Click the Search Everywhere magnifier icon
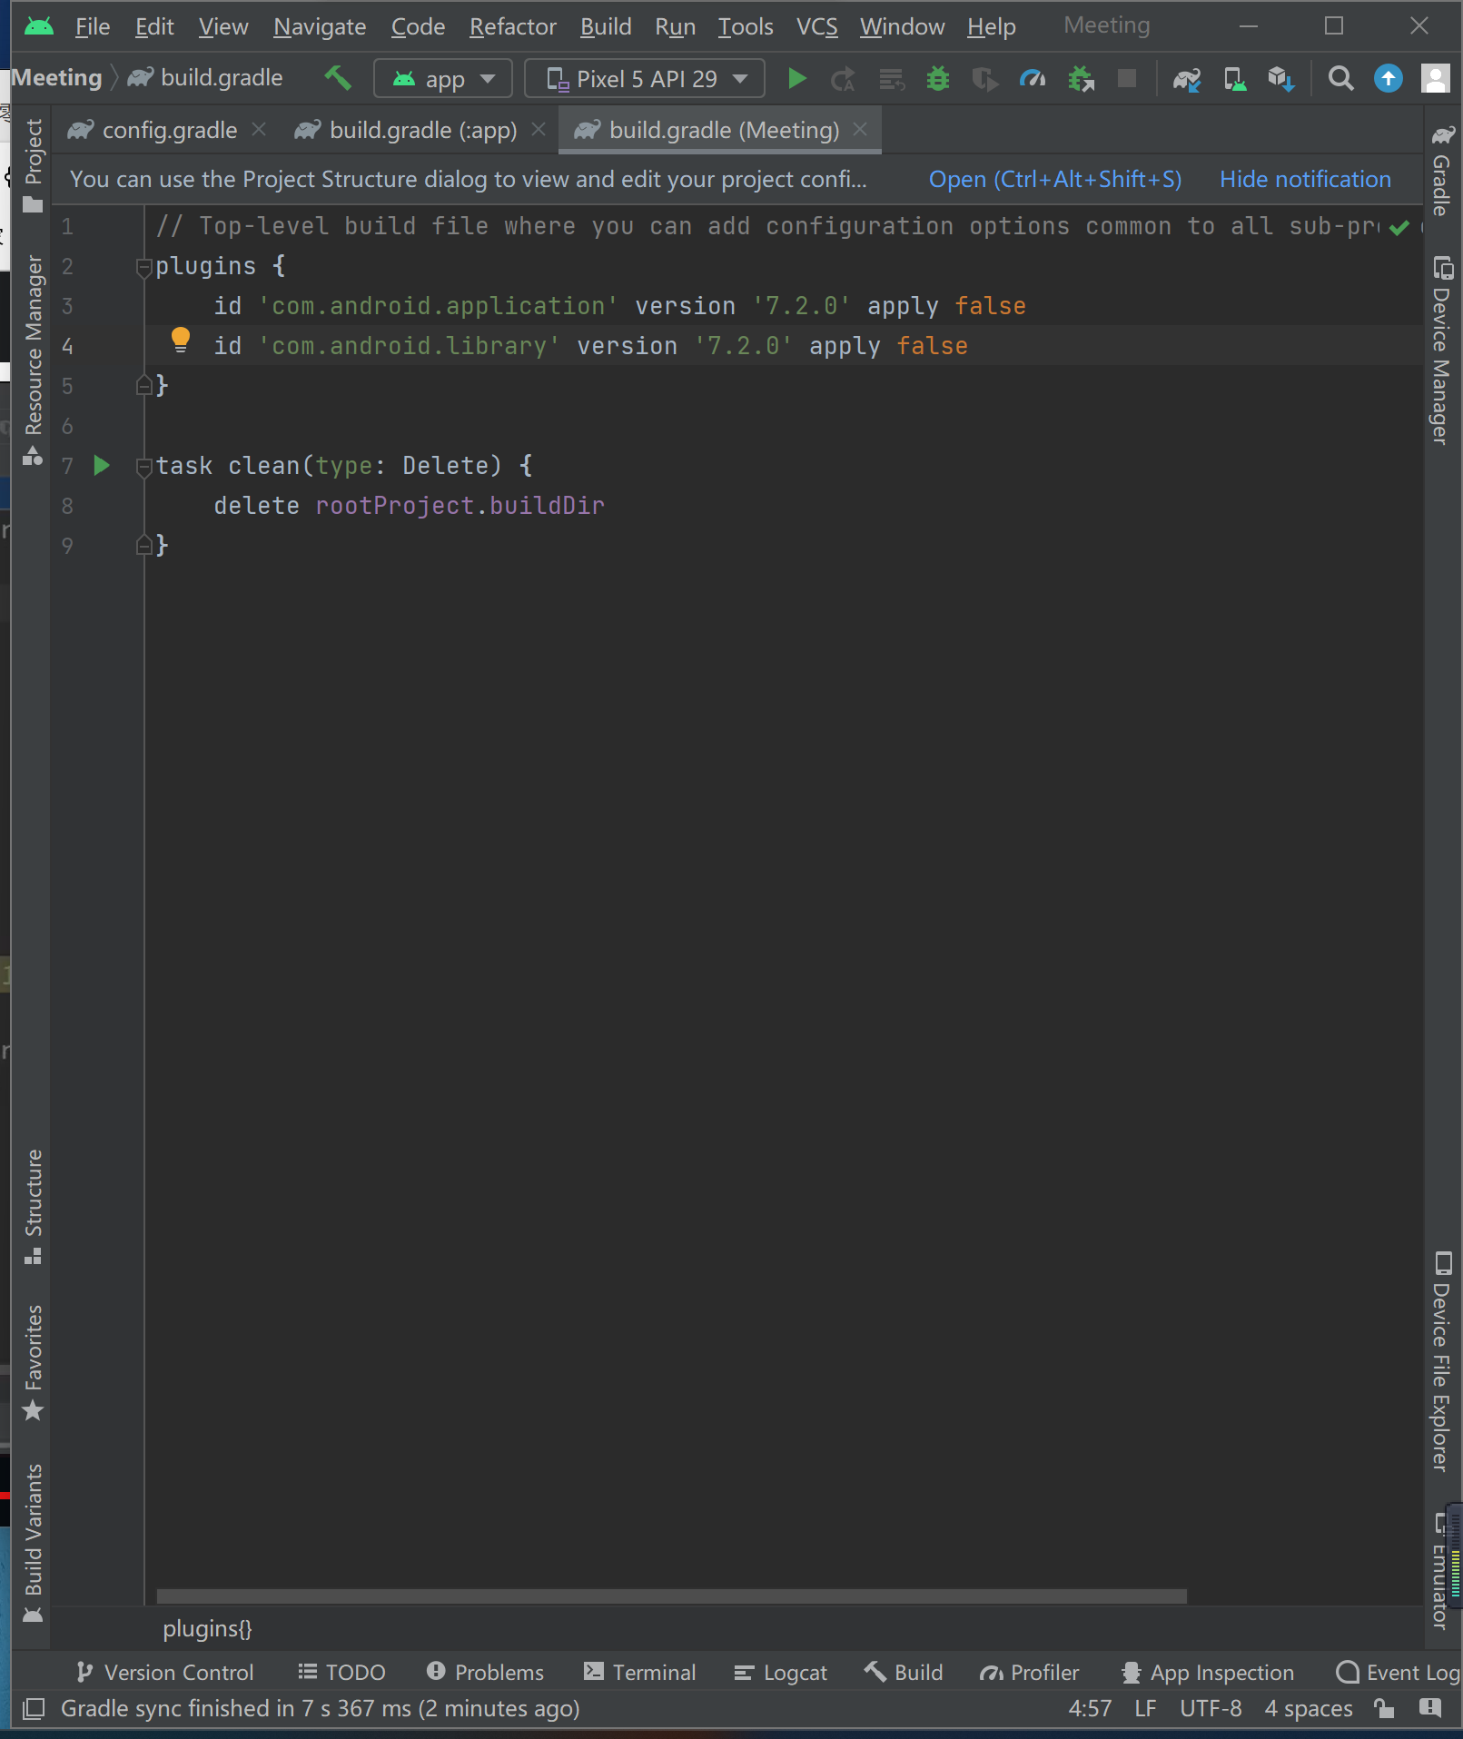This screenshot has height=1739, width=1463. tap(1340, 79)
